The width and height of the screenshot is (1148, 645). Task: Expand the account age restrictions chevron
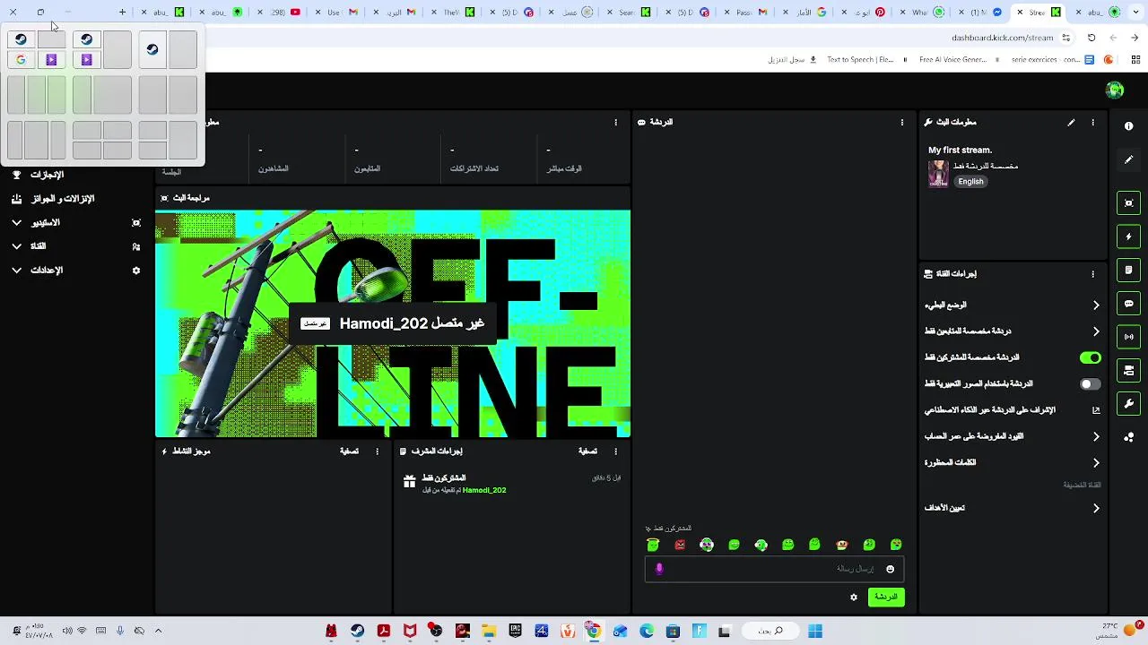click(1096, 437)
